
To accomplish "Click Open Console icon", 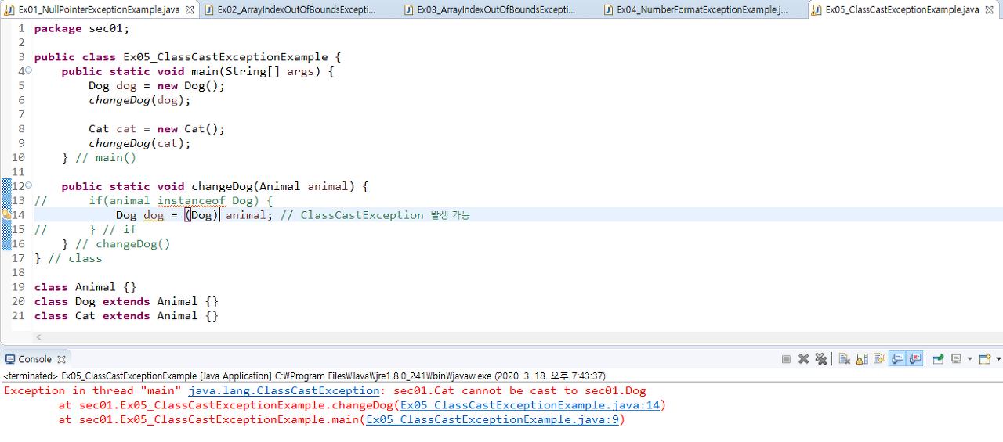I will (x=985, y=359).
